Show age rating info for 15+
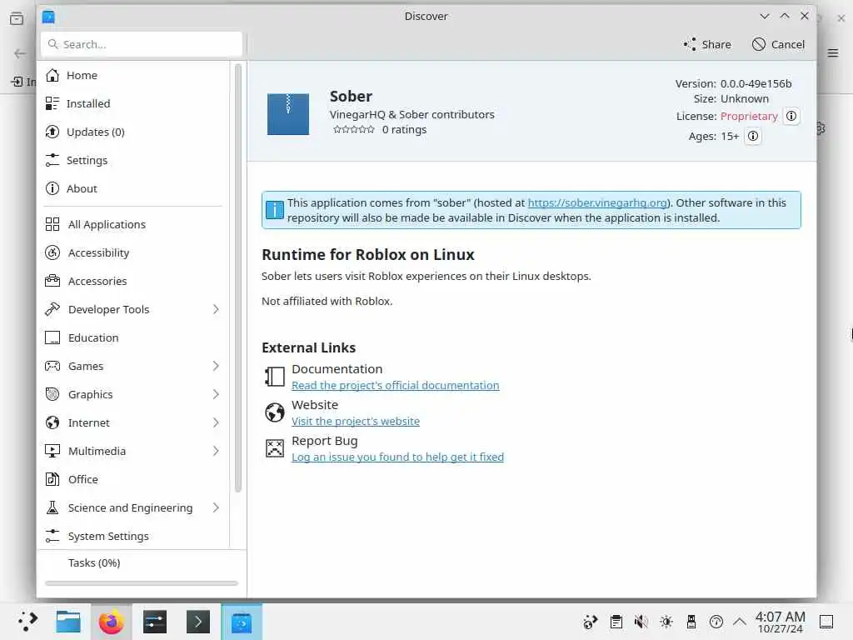The image size is (853, 640). pos(753,136)
